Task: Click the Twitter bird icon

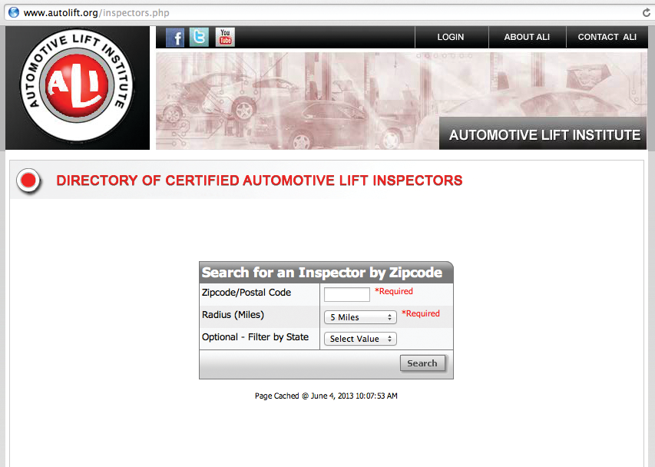Action: pyautogui.click(x=199, y=36)
